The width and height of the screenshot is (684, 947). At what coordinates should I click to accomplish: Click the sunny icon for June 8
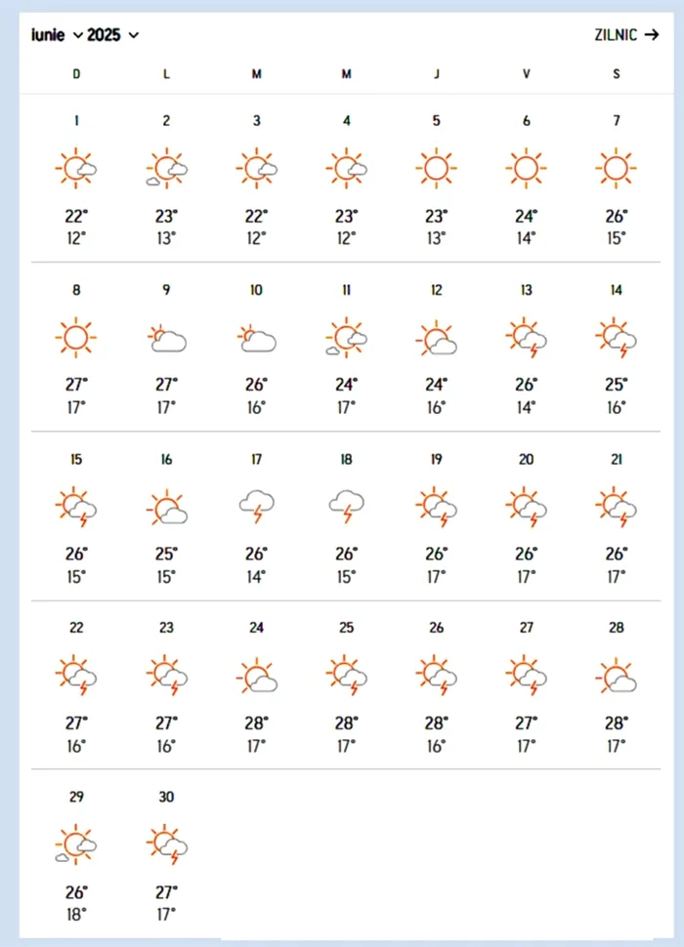point(76,338)
